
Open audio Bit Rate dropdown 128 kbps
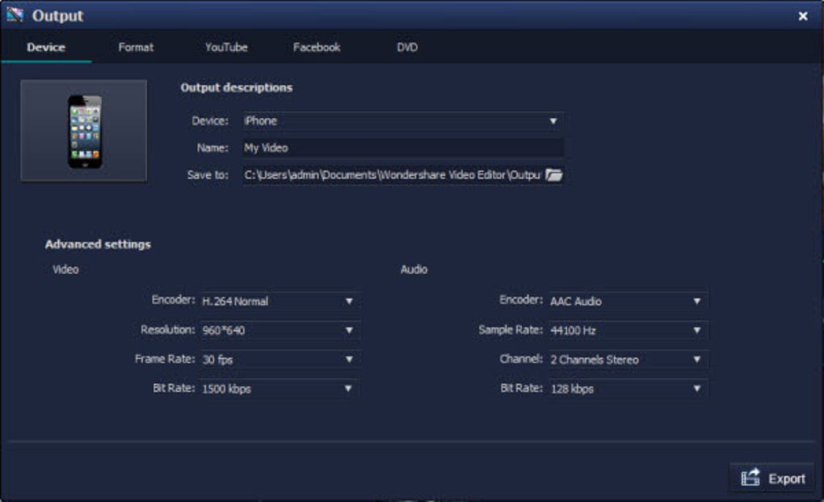(x=629, y=389)
